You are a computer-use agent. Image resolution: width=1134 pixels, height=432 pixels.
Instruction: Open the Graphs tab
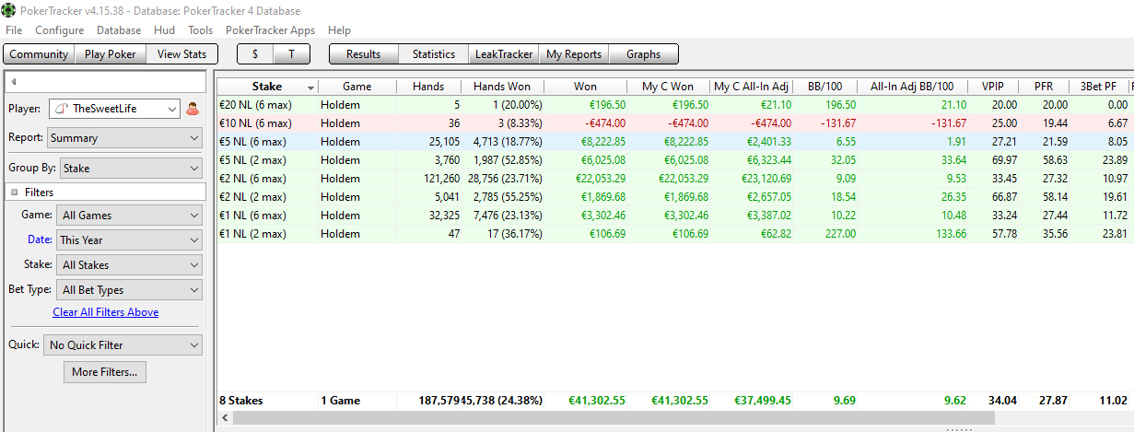click(643, 54)
